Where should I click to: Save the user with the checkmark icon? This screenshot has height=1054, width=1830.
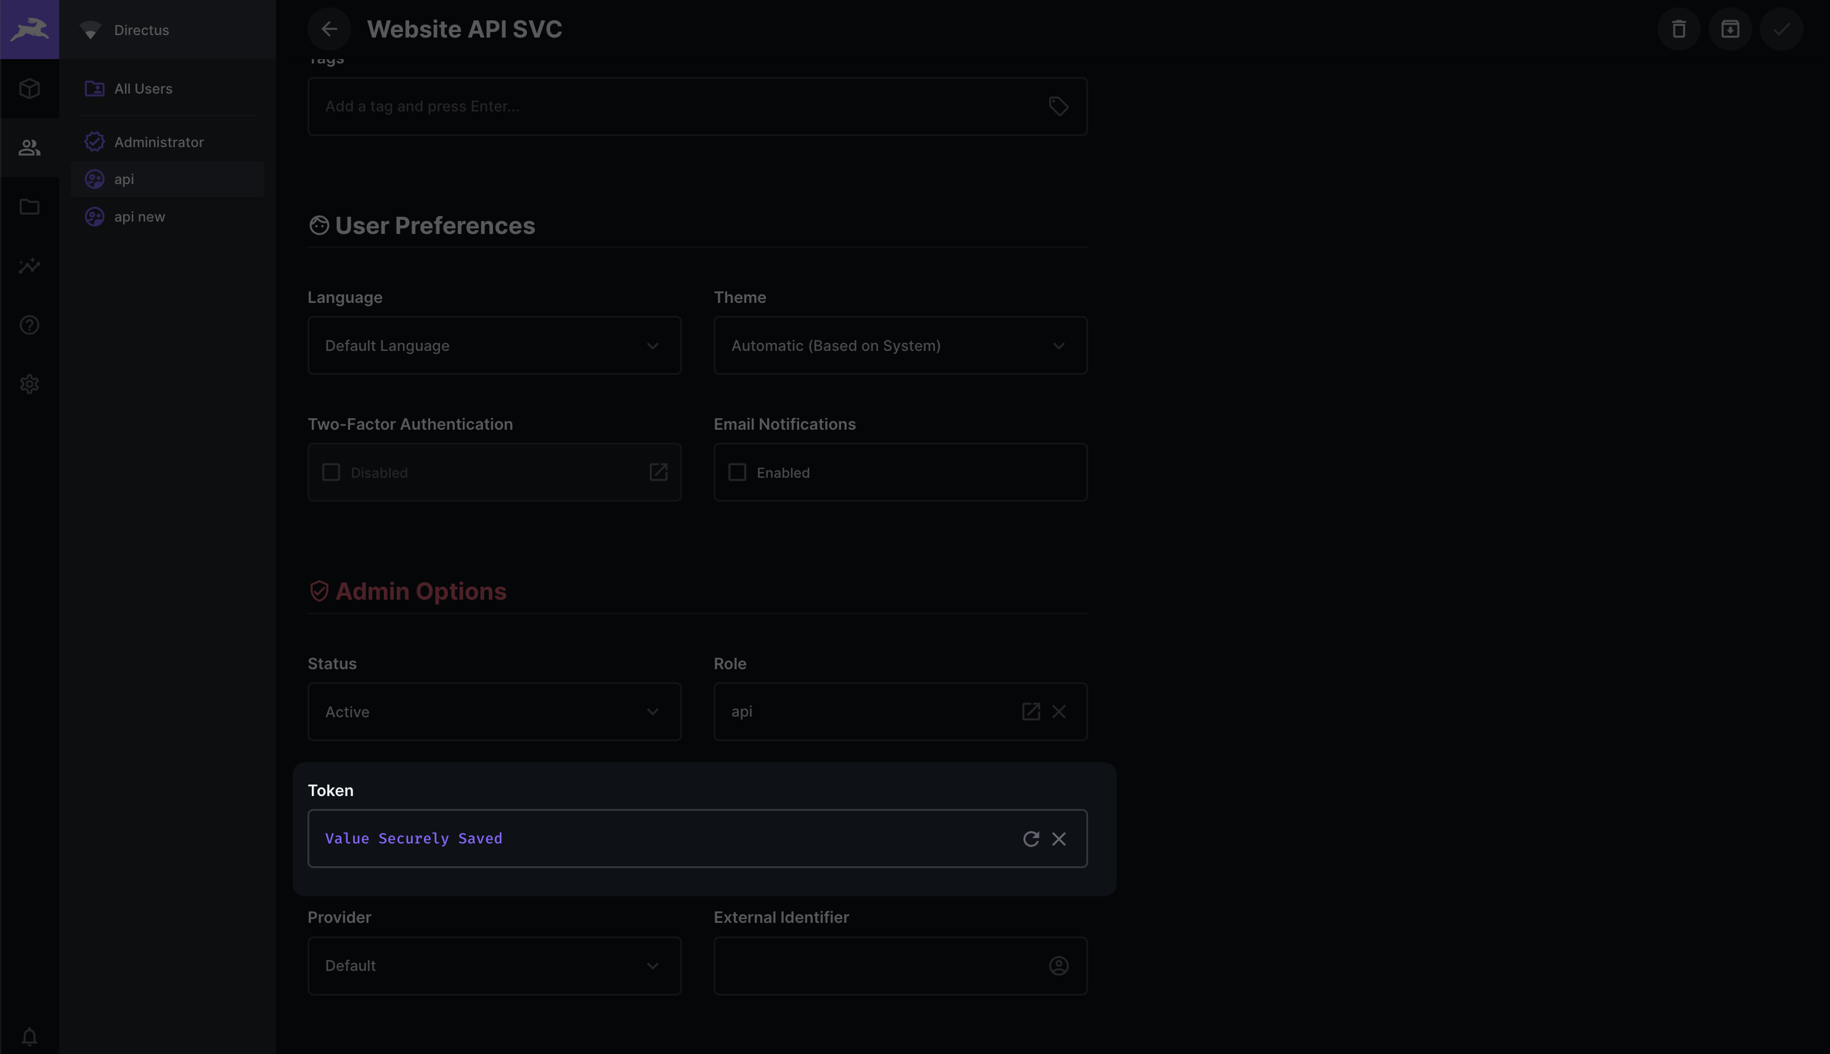tap(1781, 29)
